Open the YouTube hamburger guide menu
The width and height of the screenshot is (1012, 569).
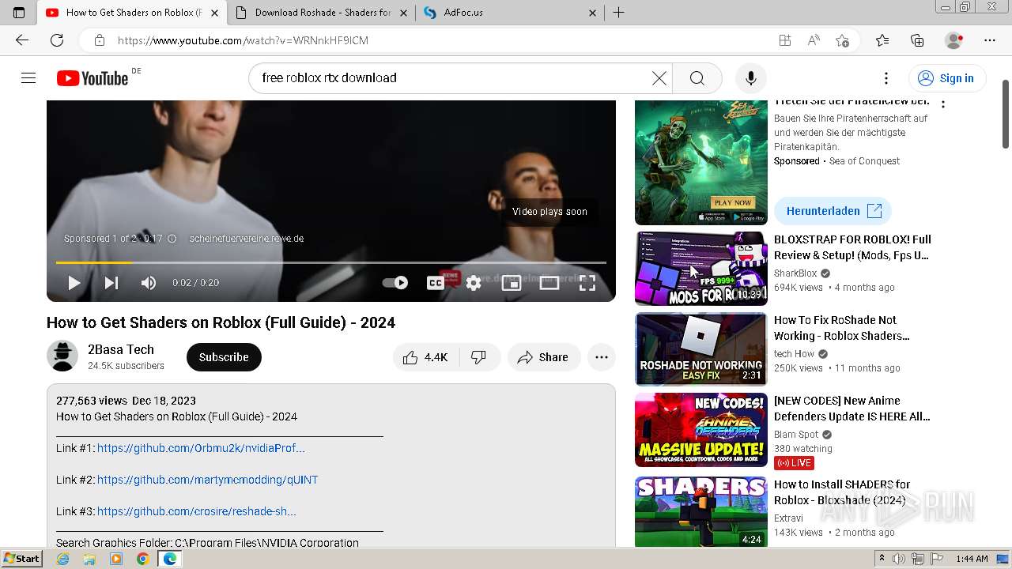coord(28,77)
